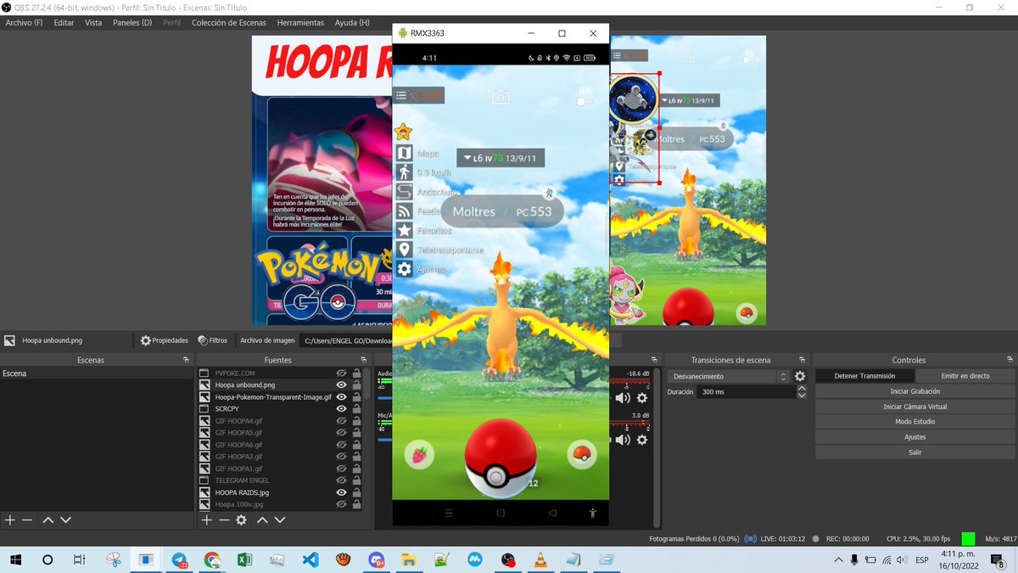Screen dimensions: 1018x573
Task: Open Filtros for selected source
Action: pos(213,340)
